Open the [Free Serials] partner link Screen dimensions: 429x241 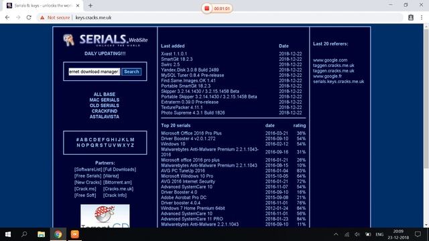point(88,176)
